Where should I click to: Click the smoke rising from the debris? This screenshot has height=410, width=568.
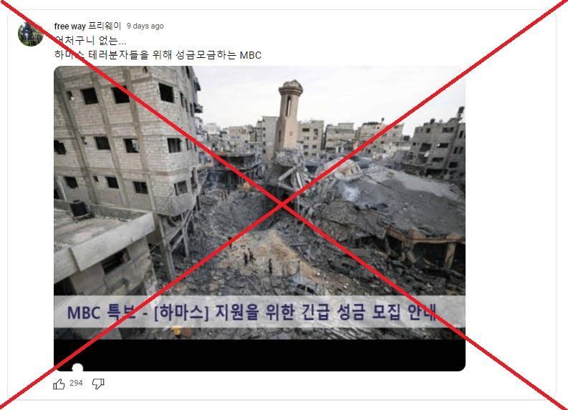[349, 190]
